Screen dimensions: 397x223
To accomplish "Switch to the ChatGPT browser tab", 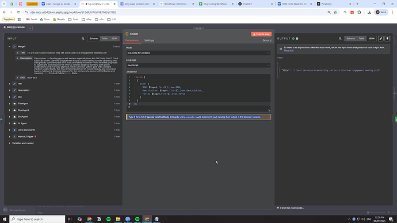I will click(x=247, y=4).
